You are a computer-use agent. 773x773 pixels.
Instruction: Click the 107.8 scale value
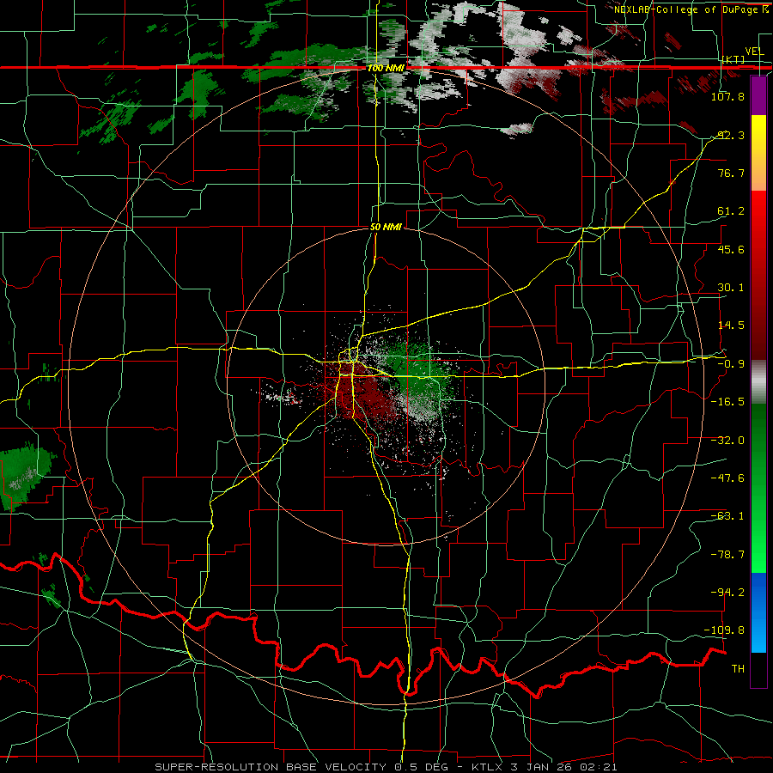pyautogui.click(x=727, y=96)
